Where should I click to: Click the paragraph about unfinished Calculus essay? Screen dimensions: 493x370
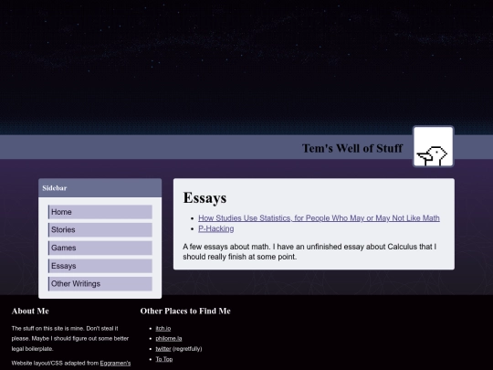coord(309,252)
